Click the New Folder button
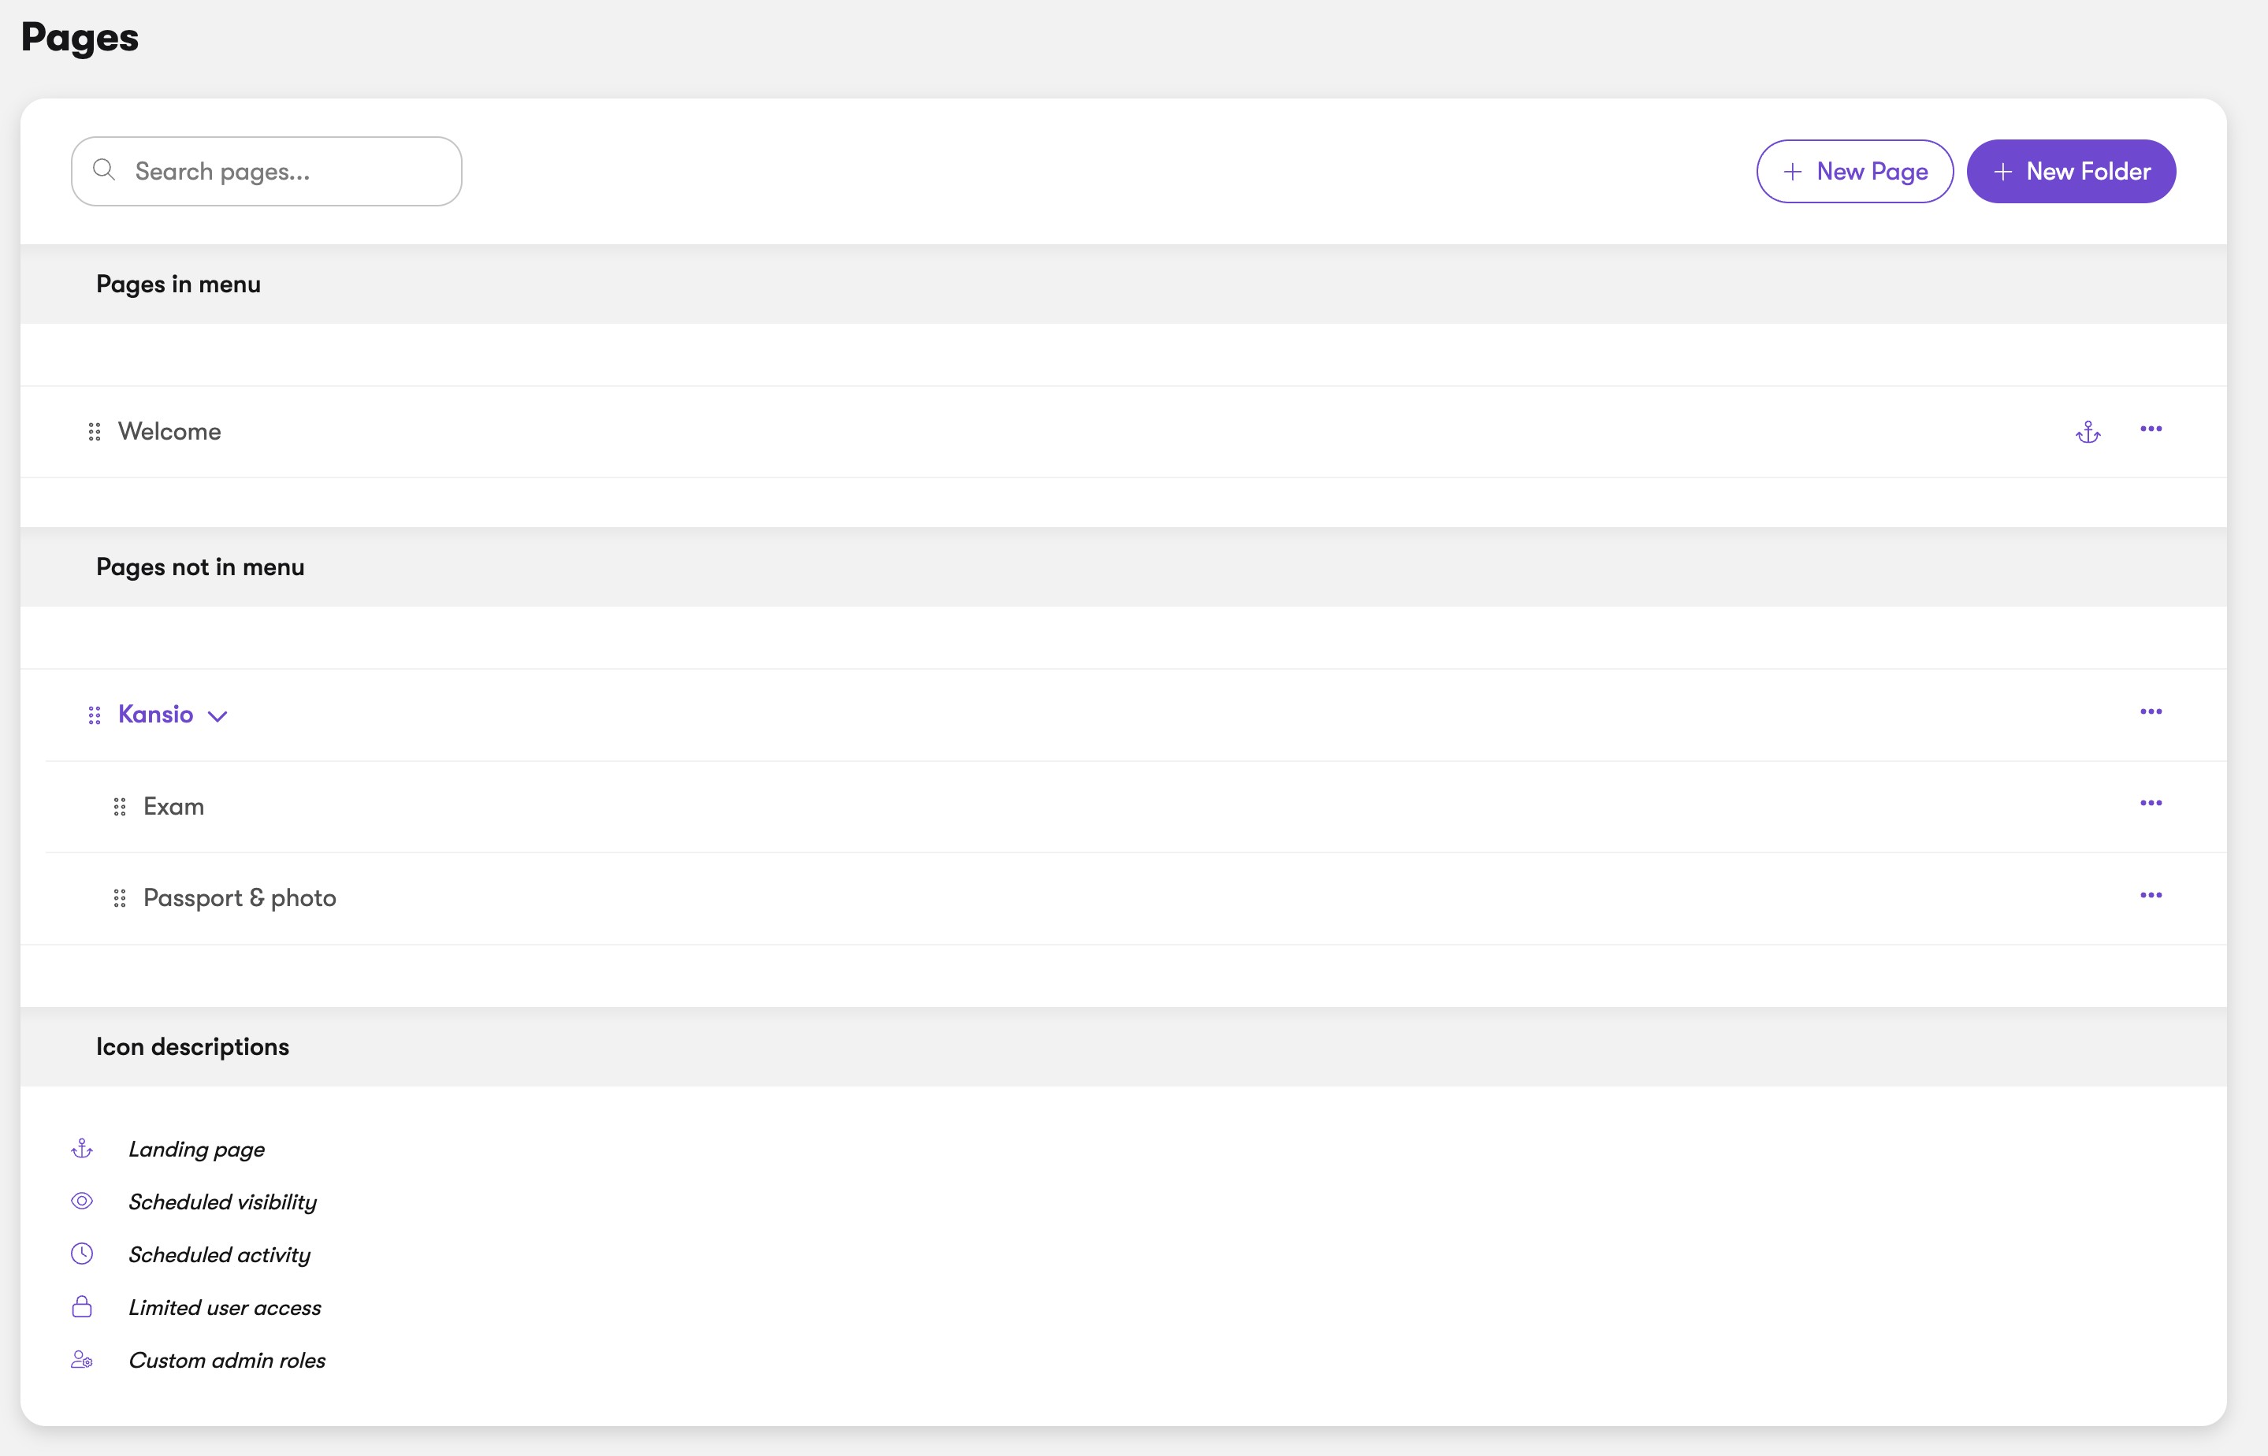This screenshot has width=2268, height=1456. click(2071, 171)
